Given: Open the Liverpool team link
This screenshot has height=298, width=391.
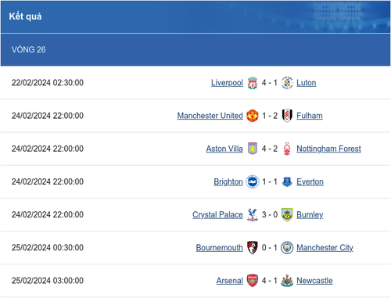Looking at the screenshot, I should tap(227, 83).
